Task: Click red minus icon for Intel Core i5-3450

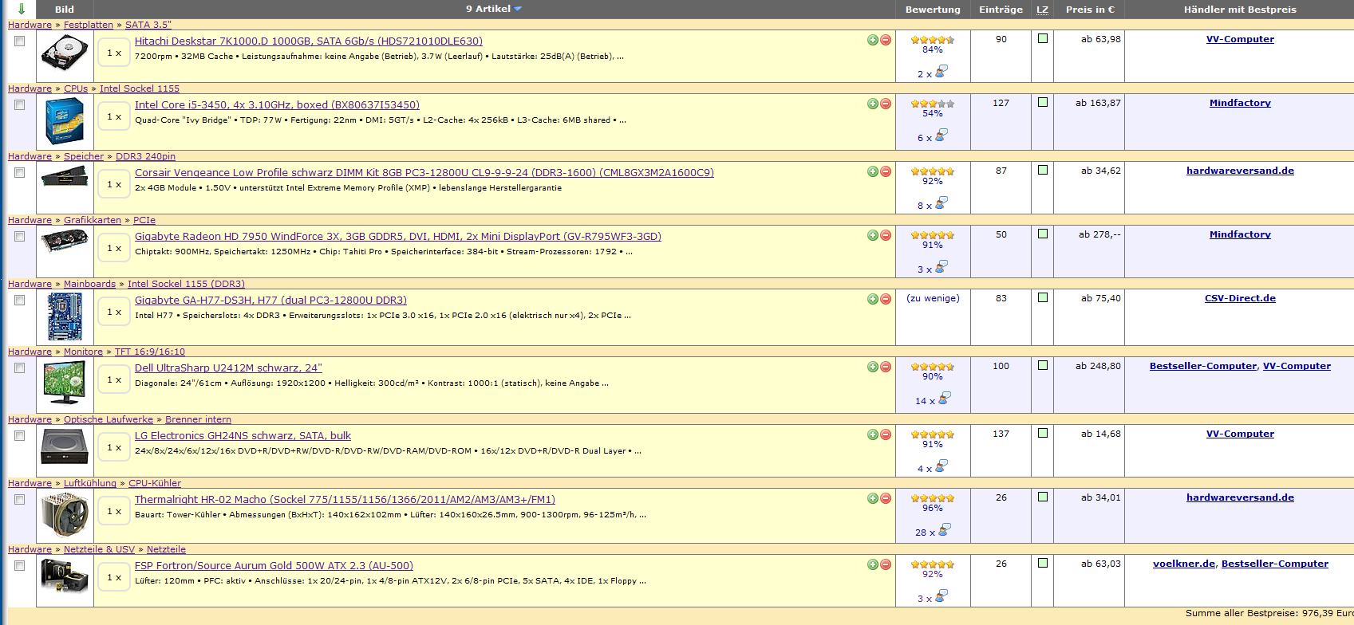Action: coord(886,104)
